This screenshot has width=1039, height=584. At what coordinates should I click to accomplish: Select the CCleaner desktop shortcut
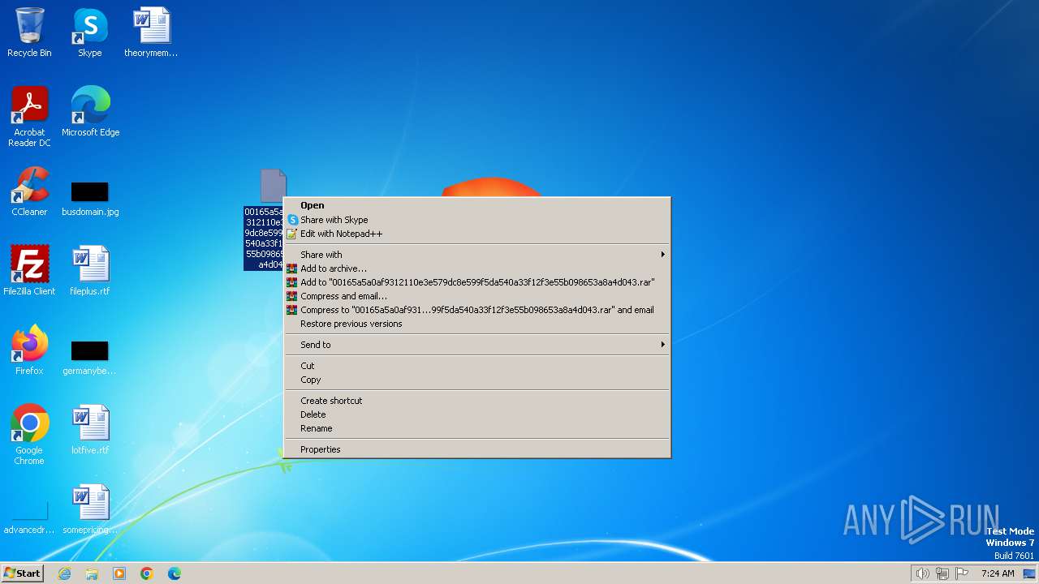coord(29,191)
